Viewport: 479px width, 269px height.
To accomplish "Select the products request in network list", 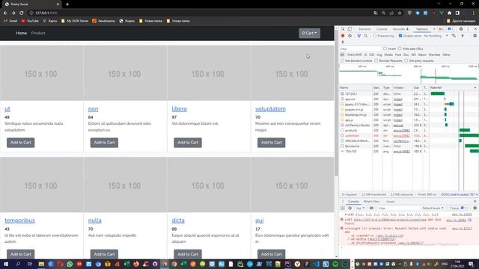I will coord(409,130).
